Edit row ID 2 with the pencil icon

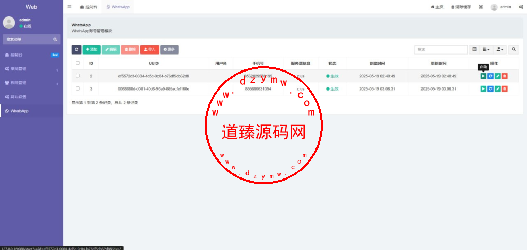tap(498, 76)
